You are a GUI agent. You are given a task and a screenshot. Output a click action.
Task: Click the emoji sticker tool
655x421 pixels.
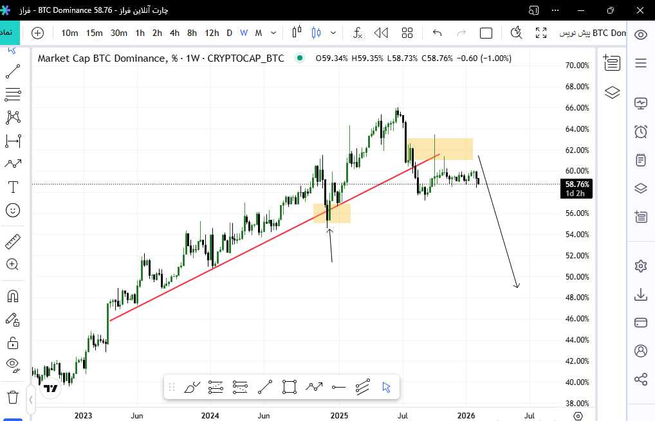tap(12, 210)
